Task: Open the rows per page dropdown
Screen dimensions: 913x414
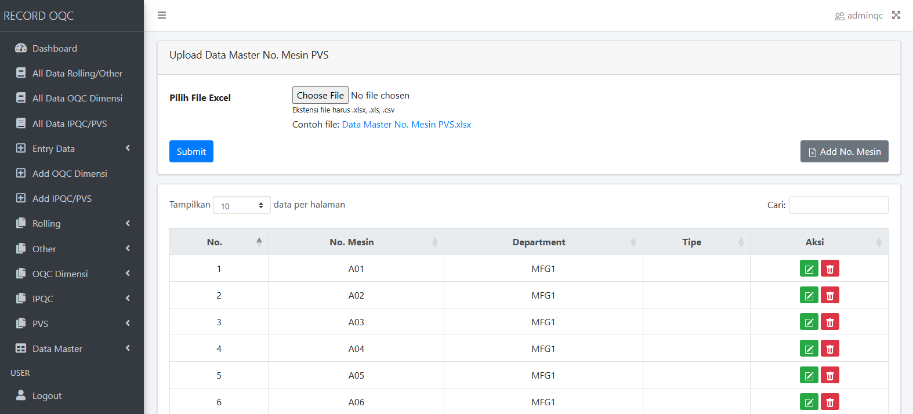Action: coord(241,205)
